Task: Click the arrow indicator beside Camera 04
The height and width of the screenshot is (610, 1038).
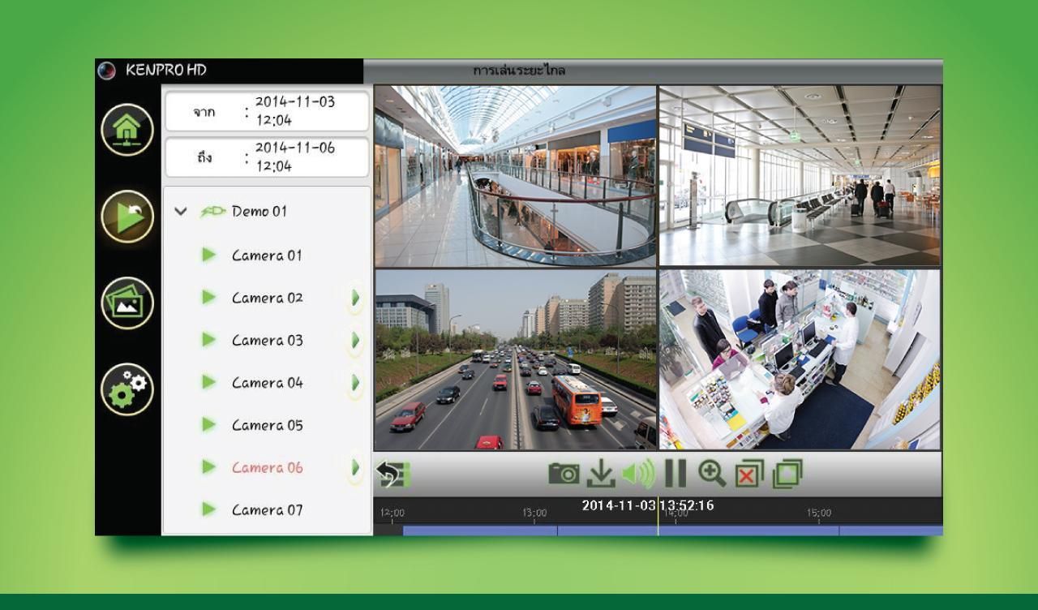Action: pyautogui.click(x=355, y=382)
